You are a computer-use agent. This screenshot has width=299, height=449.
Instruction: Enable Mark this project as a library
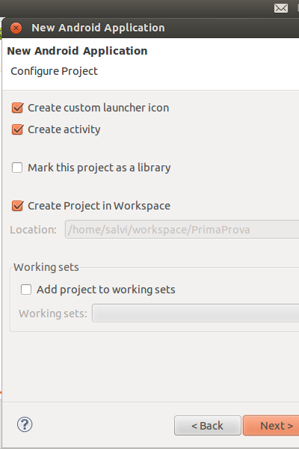[x=17, y=168]
